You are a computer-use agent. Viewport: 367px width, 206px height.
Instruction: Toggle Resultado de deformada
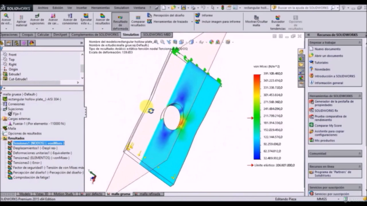pyautogui.click(x=120, y=22)
